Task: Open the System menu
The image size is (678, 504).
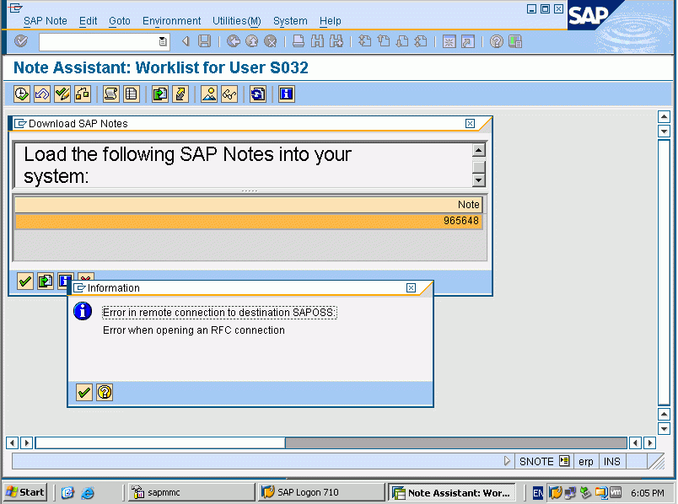Action: (x=290, y=21)
